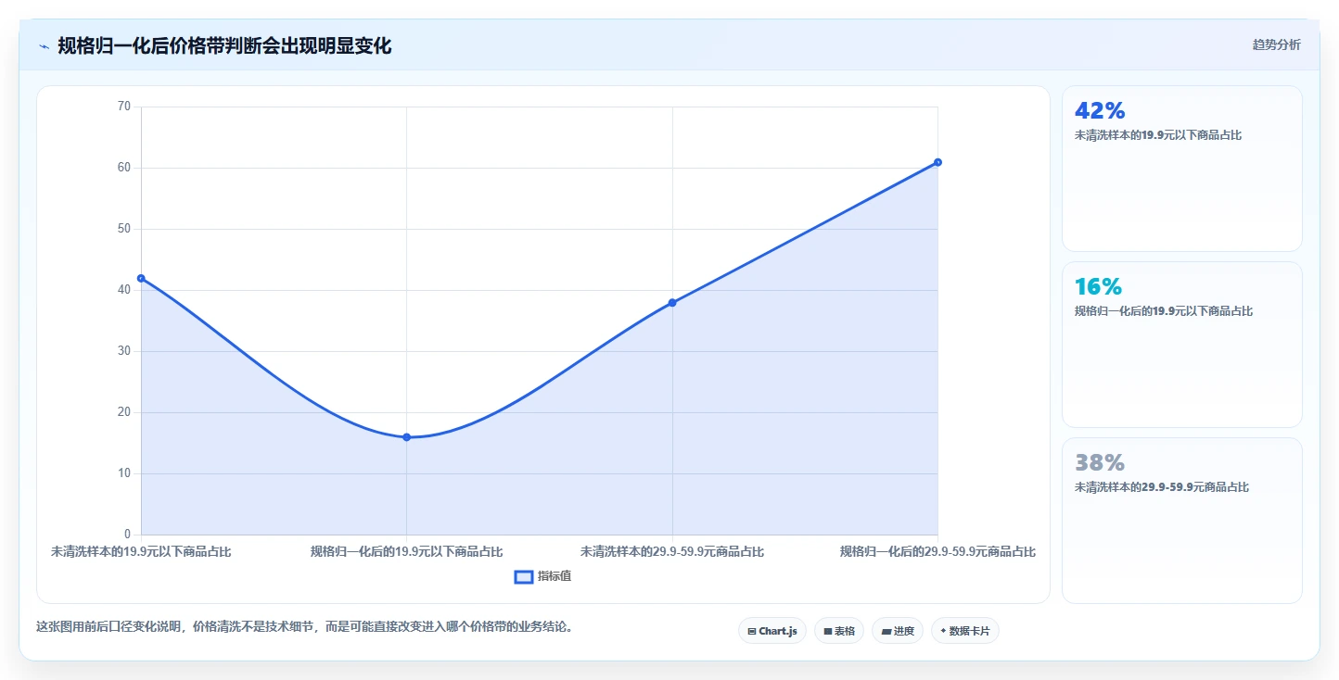The width and height of the screenshot is (1339, 680).
Task: Click the data point at value 42
Action: (141, 278)
